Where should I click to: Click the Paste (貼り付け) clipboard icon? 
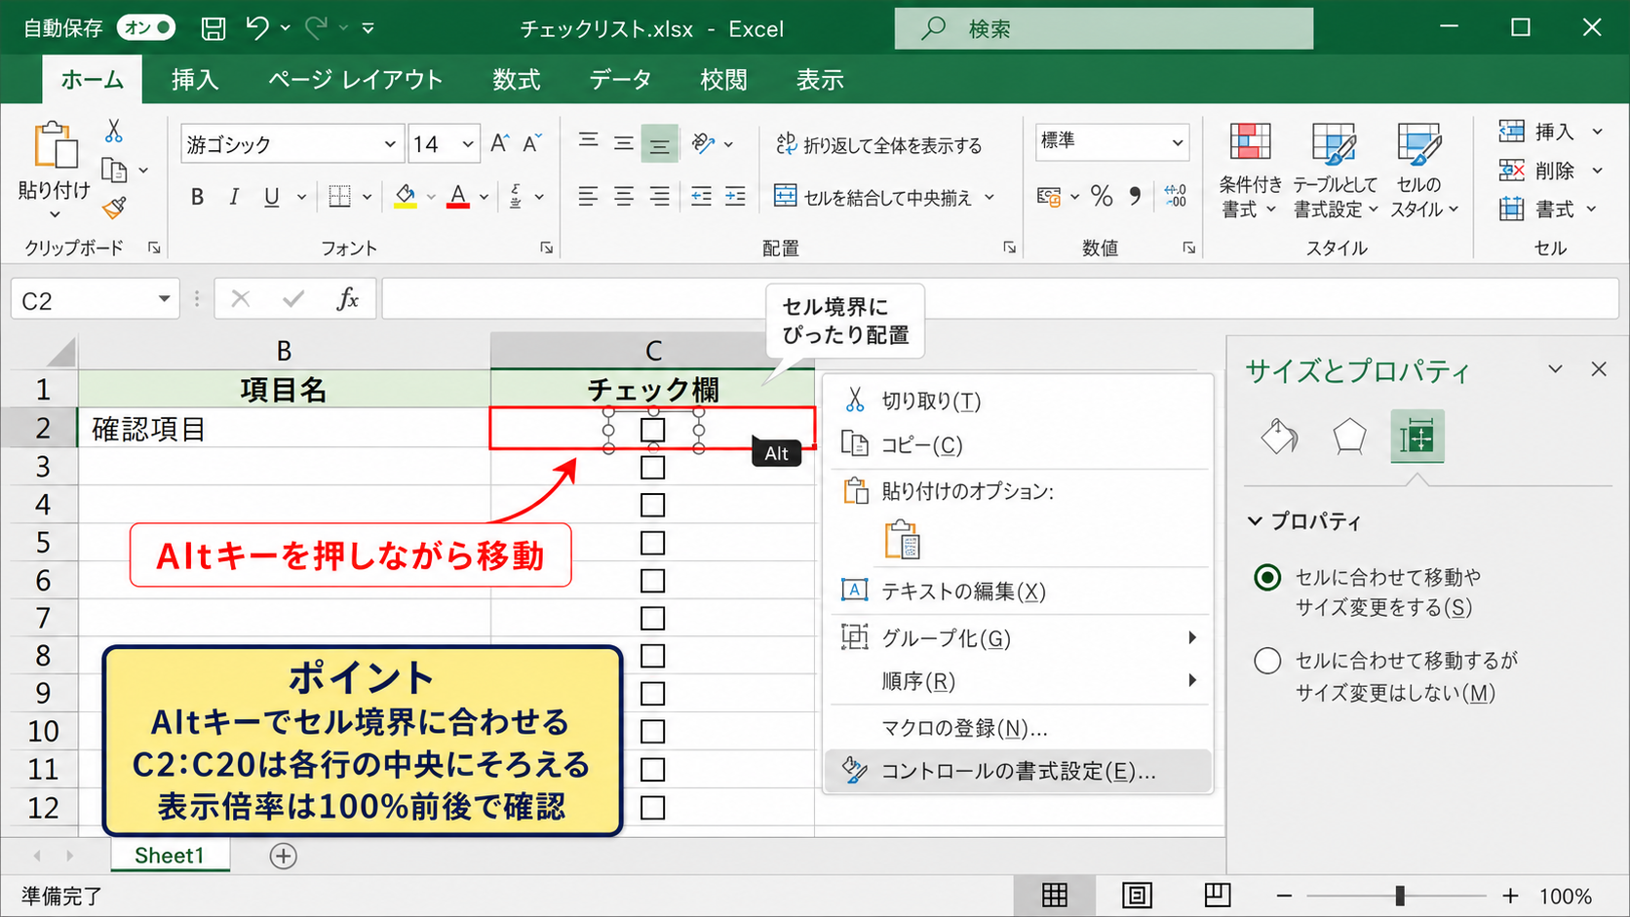tap(56, 145)
